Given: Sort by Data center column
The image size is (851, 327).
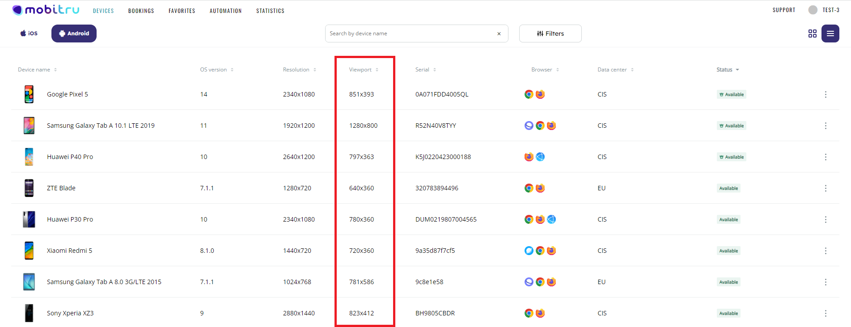Looking at the screenshot, I should click(x=616, y=70).
